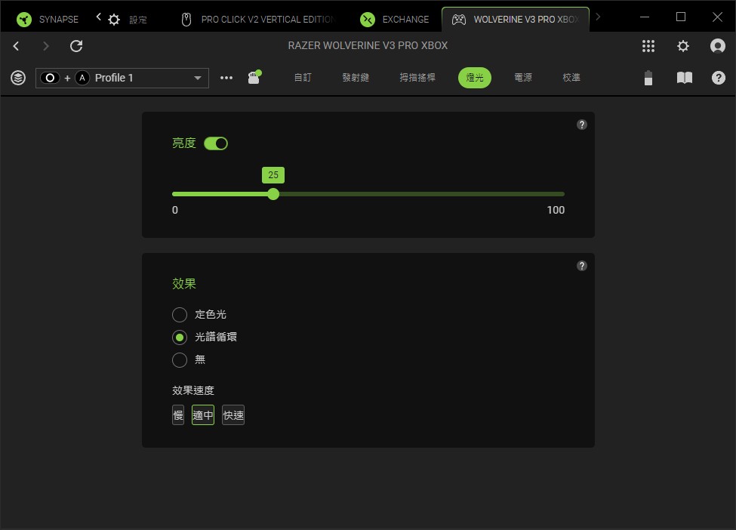Screen dimensions: 736x530
Task: Minimize the Synapse window
Action: coord(645,17)
